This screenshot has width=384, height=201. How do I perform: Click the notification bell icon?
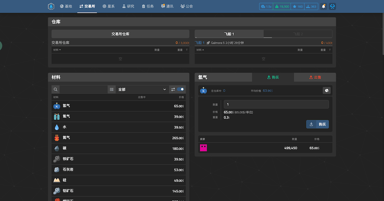(323, 7)
